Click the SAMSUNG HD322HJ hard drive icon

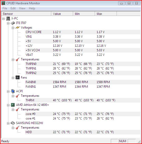(13, 123)
